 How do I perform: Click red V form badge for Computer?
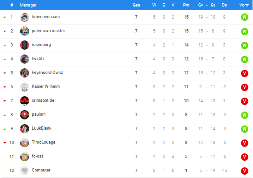click(x=245, y=171)
